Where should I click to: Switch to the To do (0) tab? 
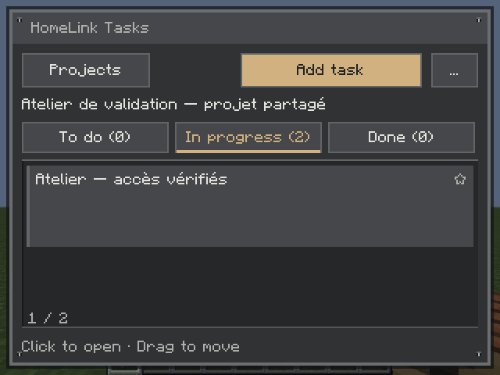95,137
